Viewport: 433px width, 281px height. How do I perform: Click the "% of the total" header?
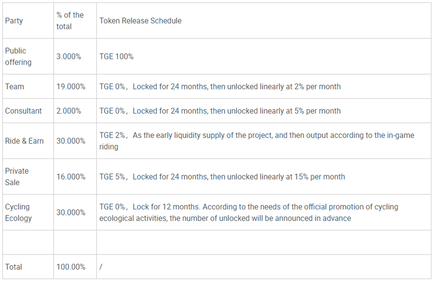(70, 21)
